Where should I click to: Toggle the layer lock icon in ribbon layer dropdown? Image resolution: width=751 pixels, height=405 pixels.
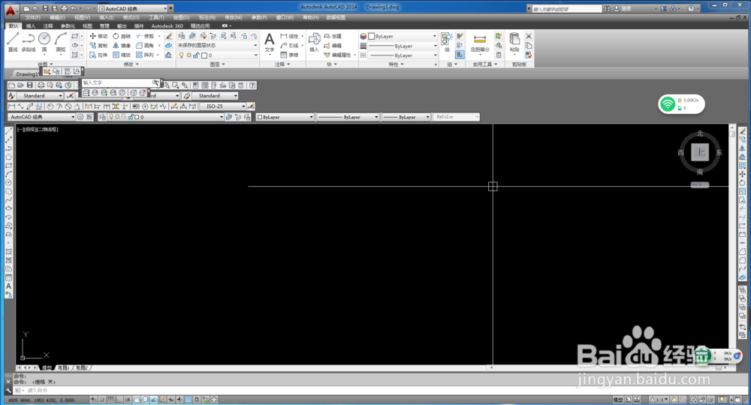(x=196, y=55)
